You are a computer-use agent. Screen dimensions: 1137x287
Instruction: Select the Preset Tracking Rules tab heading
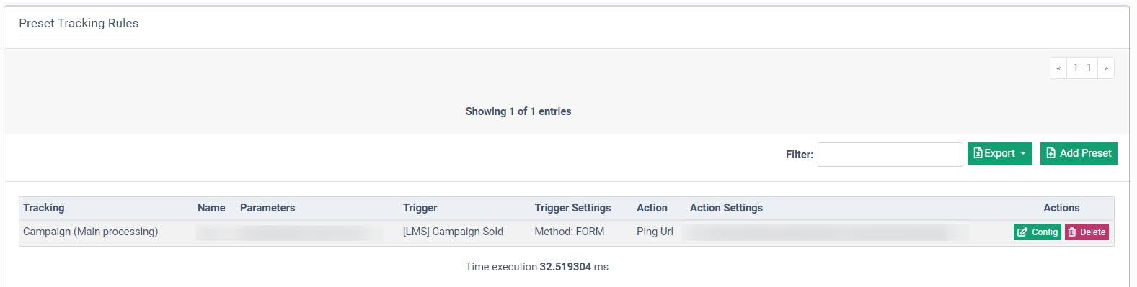click(x=79, y=23)
